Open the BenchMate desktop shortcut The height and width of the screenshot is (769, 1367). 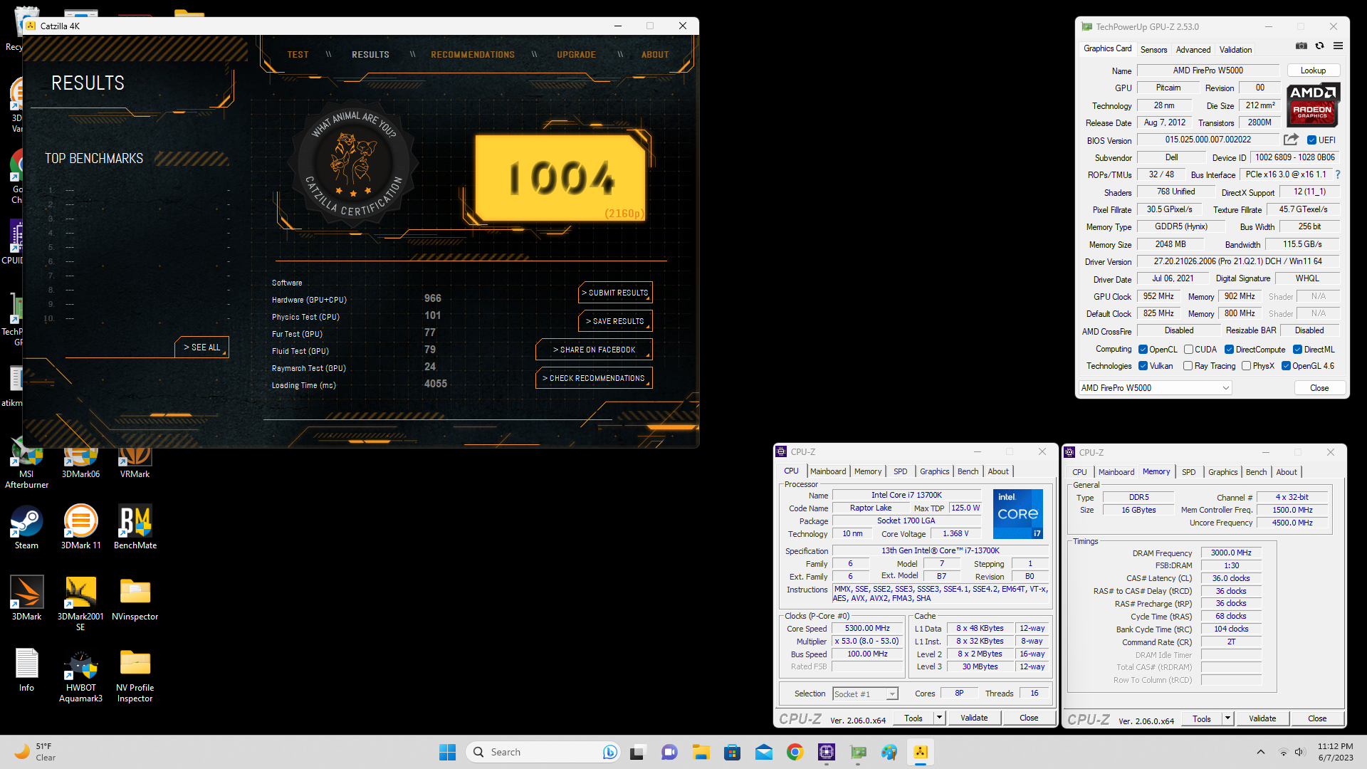click(135, 528)
